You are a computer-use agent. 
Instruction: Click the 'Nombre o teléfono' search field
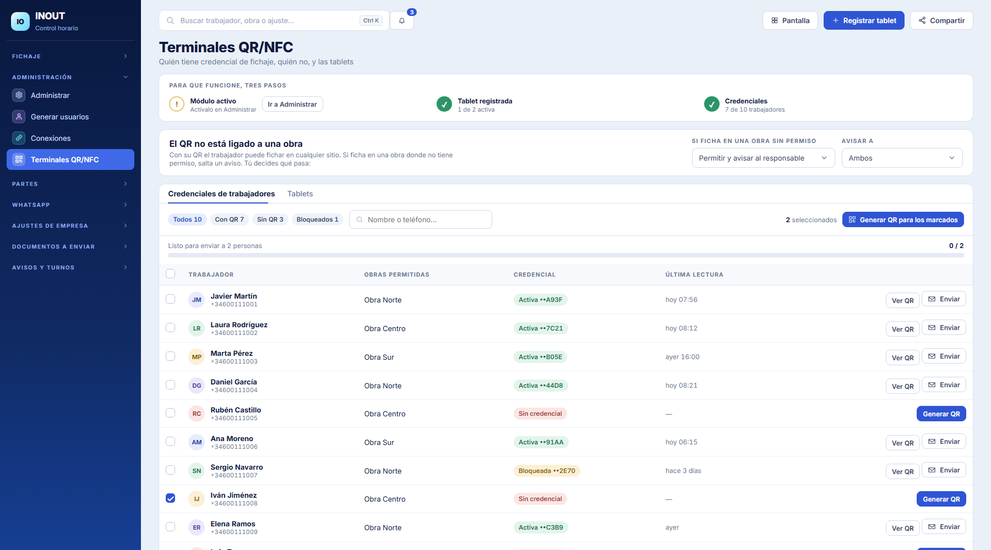pyautogui.click(x=421, y=219)
